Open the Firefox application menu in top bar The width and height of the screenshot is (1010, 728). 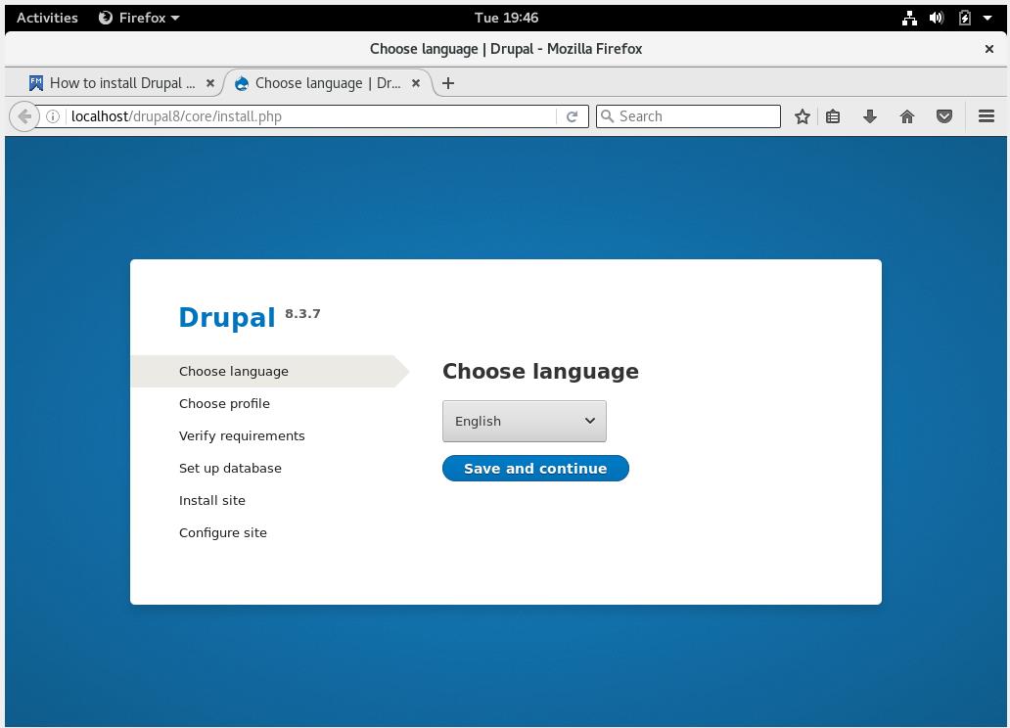point(139,18)
